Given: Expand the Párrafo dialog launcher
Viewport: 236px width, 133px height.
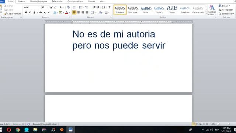Looking at the screenshot, I should pyautogui.click(x=111, y=17).
